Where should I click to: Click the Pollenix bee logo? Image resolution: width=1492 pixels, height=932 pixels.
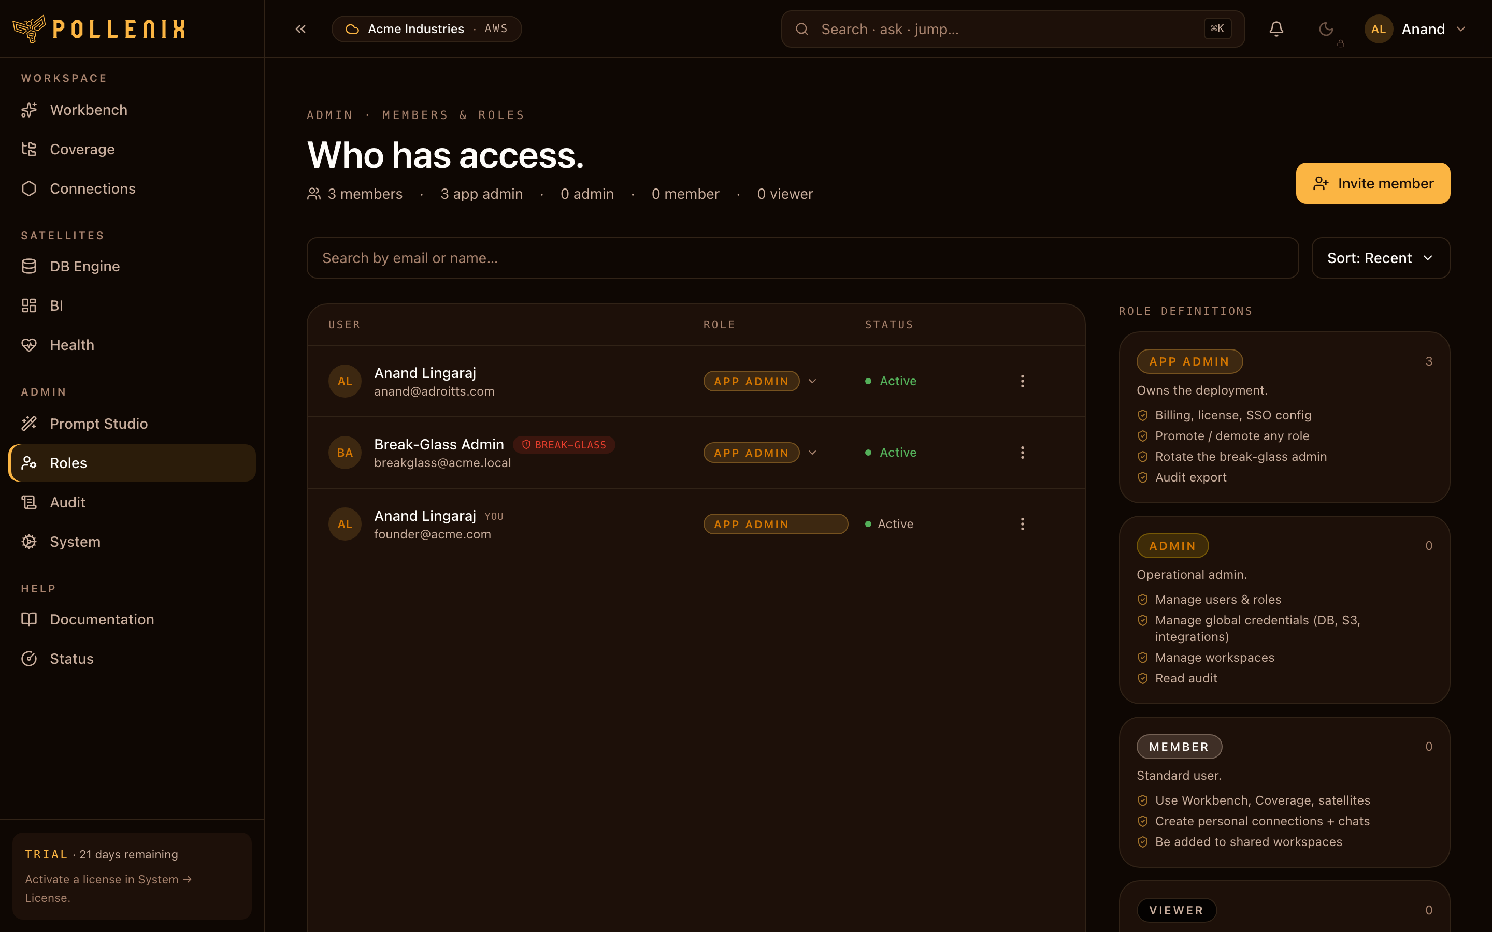pos(28,28)
